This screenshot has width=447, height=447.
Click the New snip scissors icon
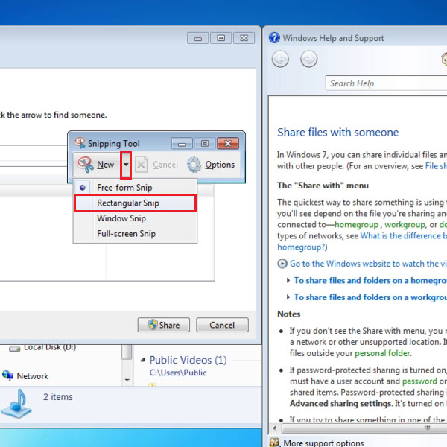click(x=86, y=165)
